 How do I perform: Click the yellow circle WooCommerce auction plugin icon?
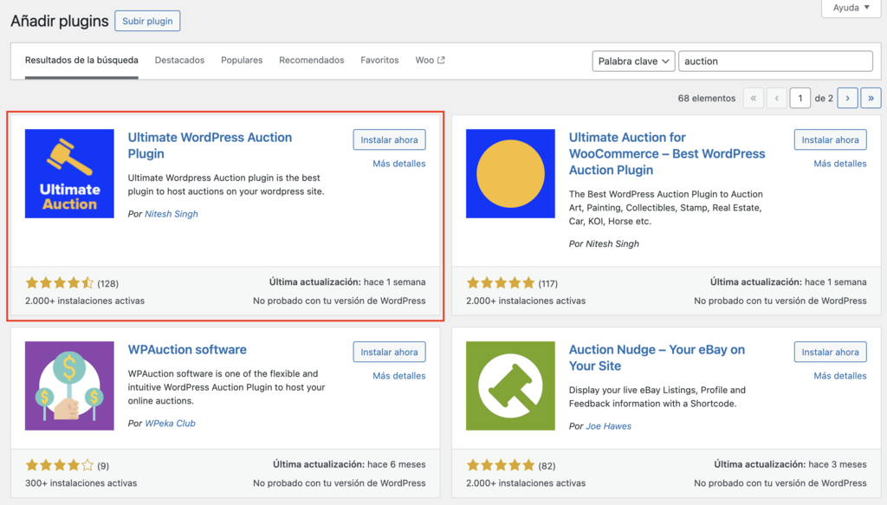510,173
